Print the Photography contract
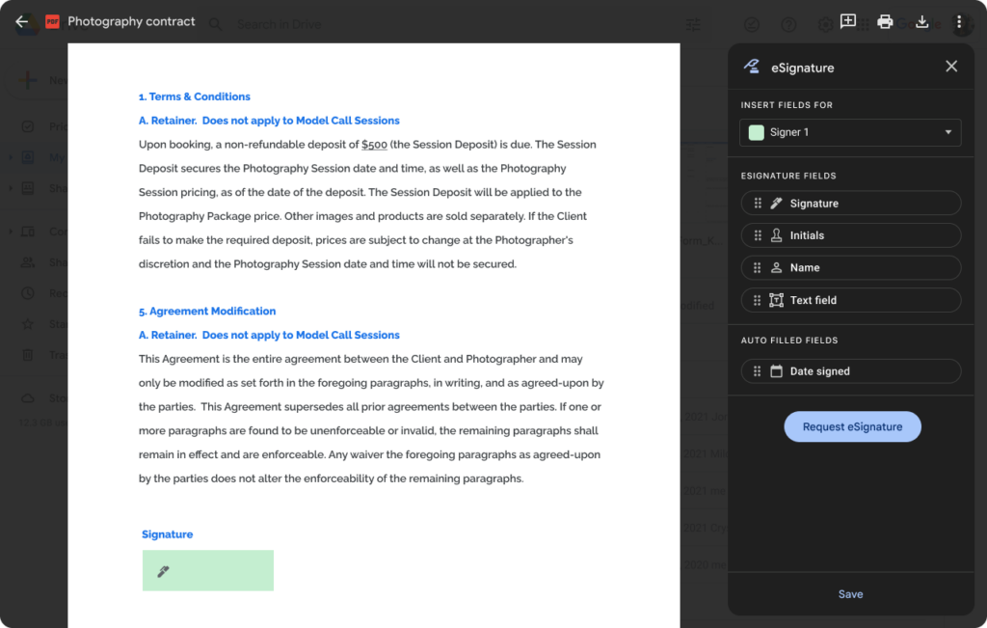987x628 pixels. click(x=885, y=21)
